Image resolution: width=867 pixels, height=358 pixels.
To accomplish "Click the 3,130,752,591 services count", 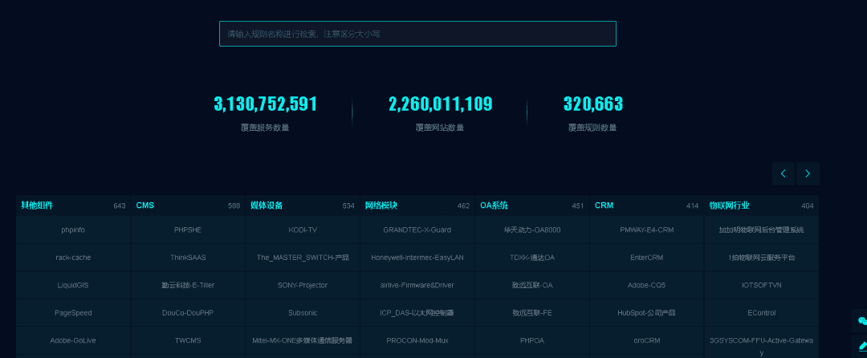I will coord(266,104).
